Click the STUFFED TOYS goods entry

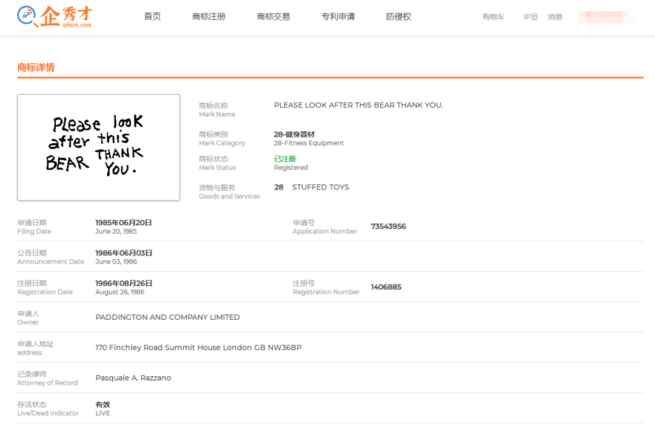click(x=320, y=187)
